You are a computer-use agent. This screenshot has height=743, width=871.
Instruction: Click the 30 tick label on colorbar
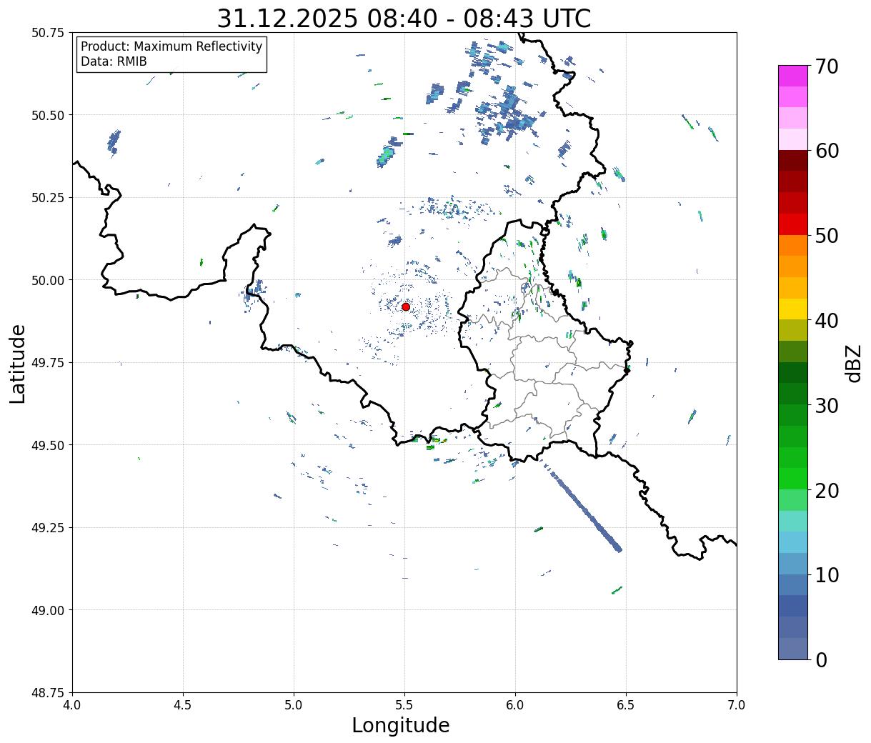click(x=827, y=406)
